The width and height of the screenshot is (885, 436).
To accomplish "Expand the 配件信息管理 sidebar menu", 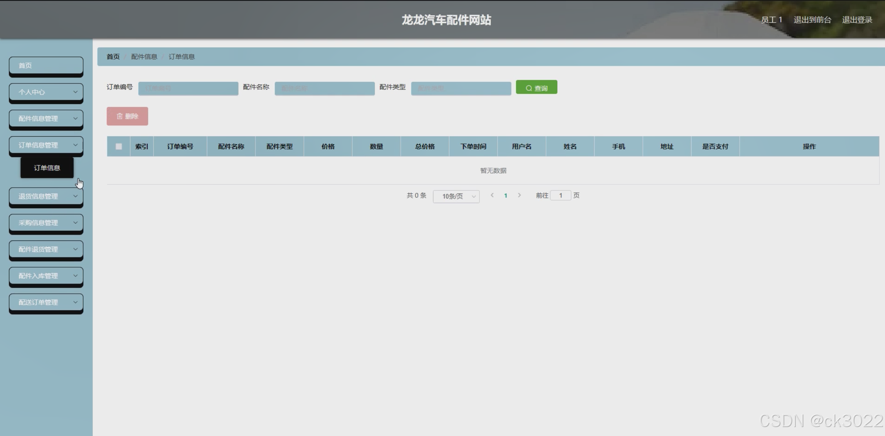I will (x=46, y=118).
